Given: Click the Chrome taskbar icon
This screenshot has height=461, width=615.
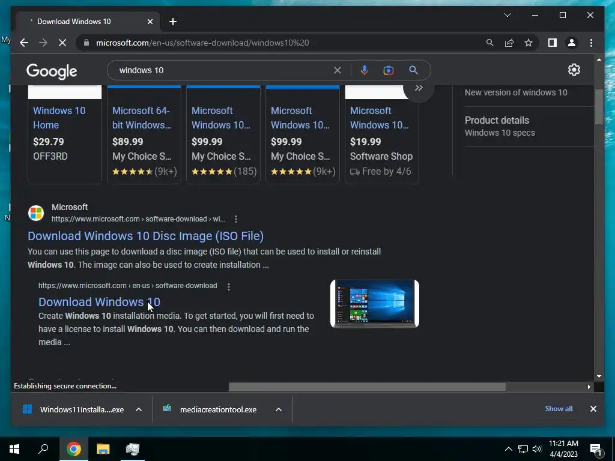Looking at the screenshot, I should [x=74, y=449].
